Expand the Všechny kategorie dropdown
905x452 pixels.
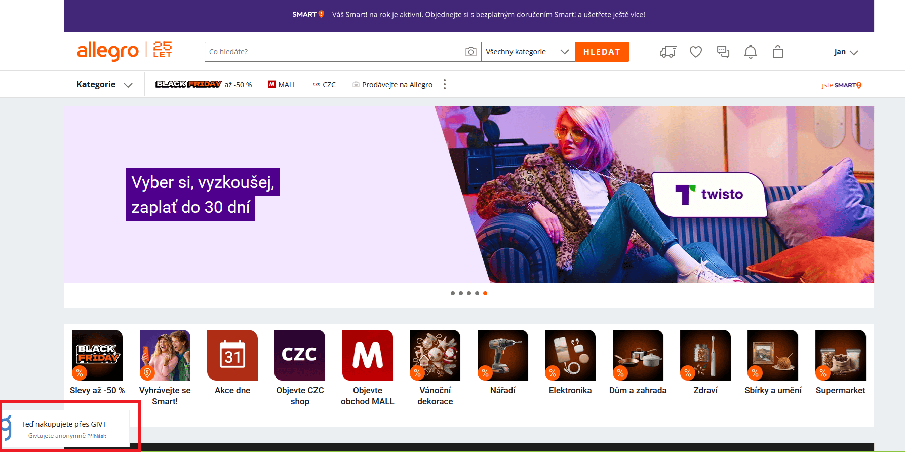tap(527, 52)
